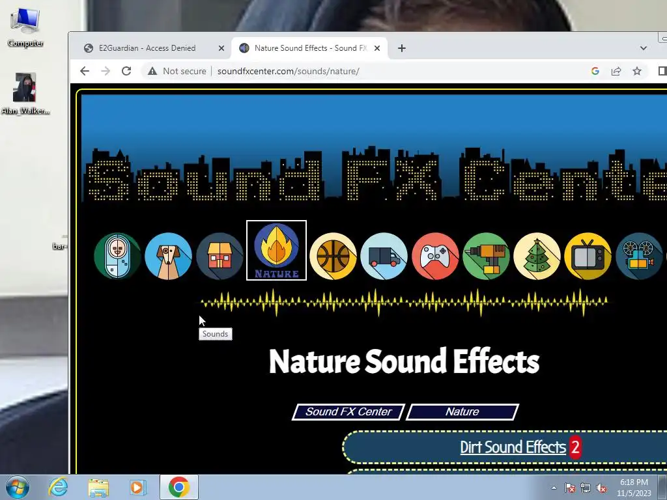Image resolution: width=667 pixels, height=500 pixels.
Task: Click the Action Center flag tray icon
Action: (x=570, y=488)
